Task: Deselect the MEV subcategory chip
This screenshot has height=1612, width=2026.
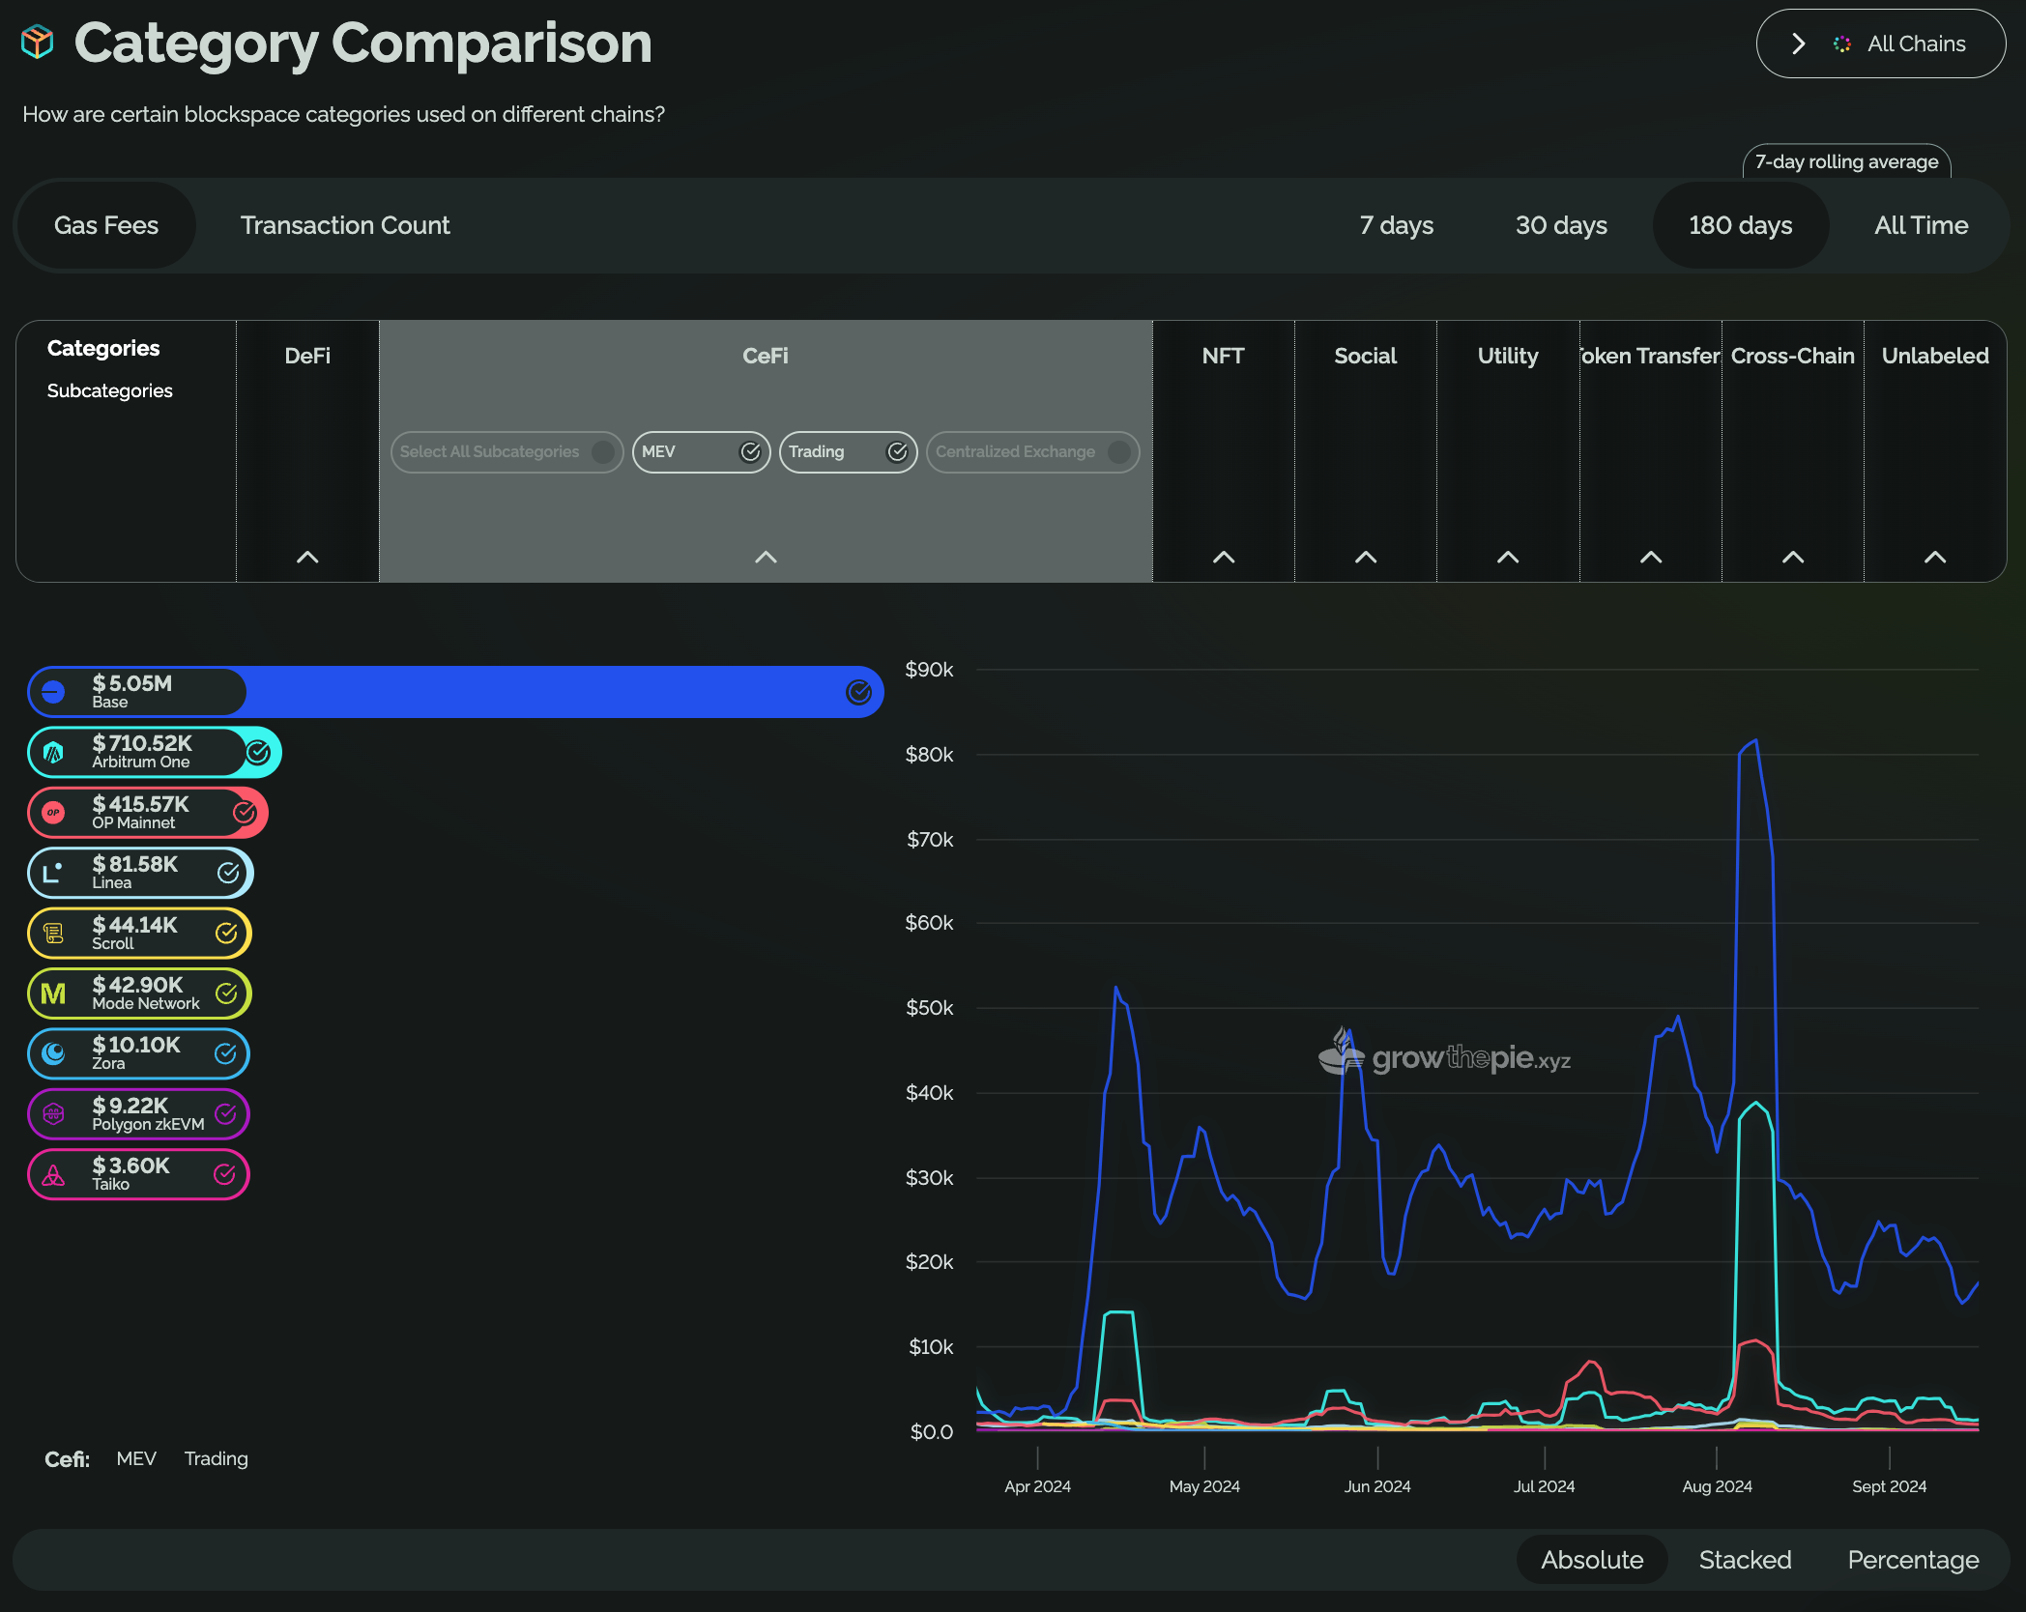Action: coord(702,451)
